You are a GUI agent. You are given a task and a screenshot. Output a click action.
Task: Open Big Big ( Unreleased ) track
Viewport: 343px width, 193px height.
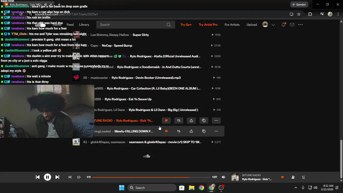click(163, 110)
